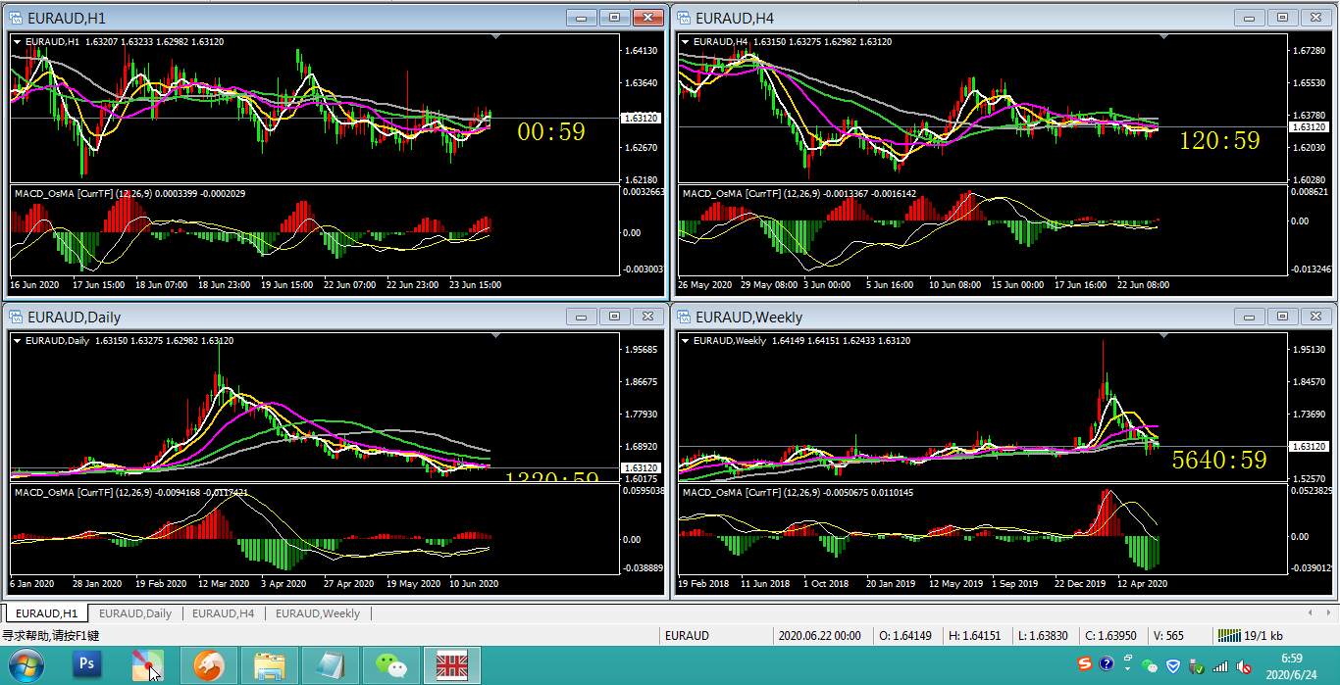The width and height of the screenshot is (1340, 685).
Task: Click the network signal tray icon
Action: click(x=1219, y=665)
